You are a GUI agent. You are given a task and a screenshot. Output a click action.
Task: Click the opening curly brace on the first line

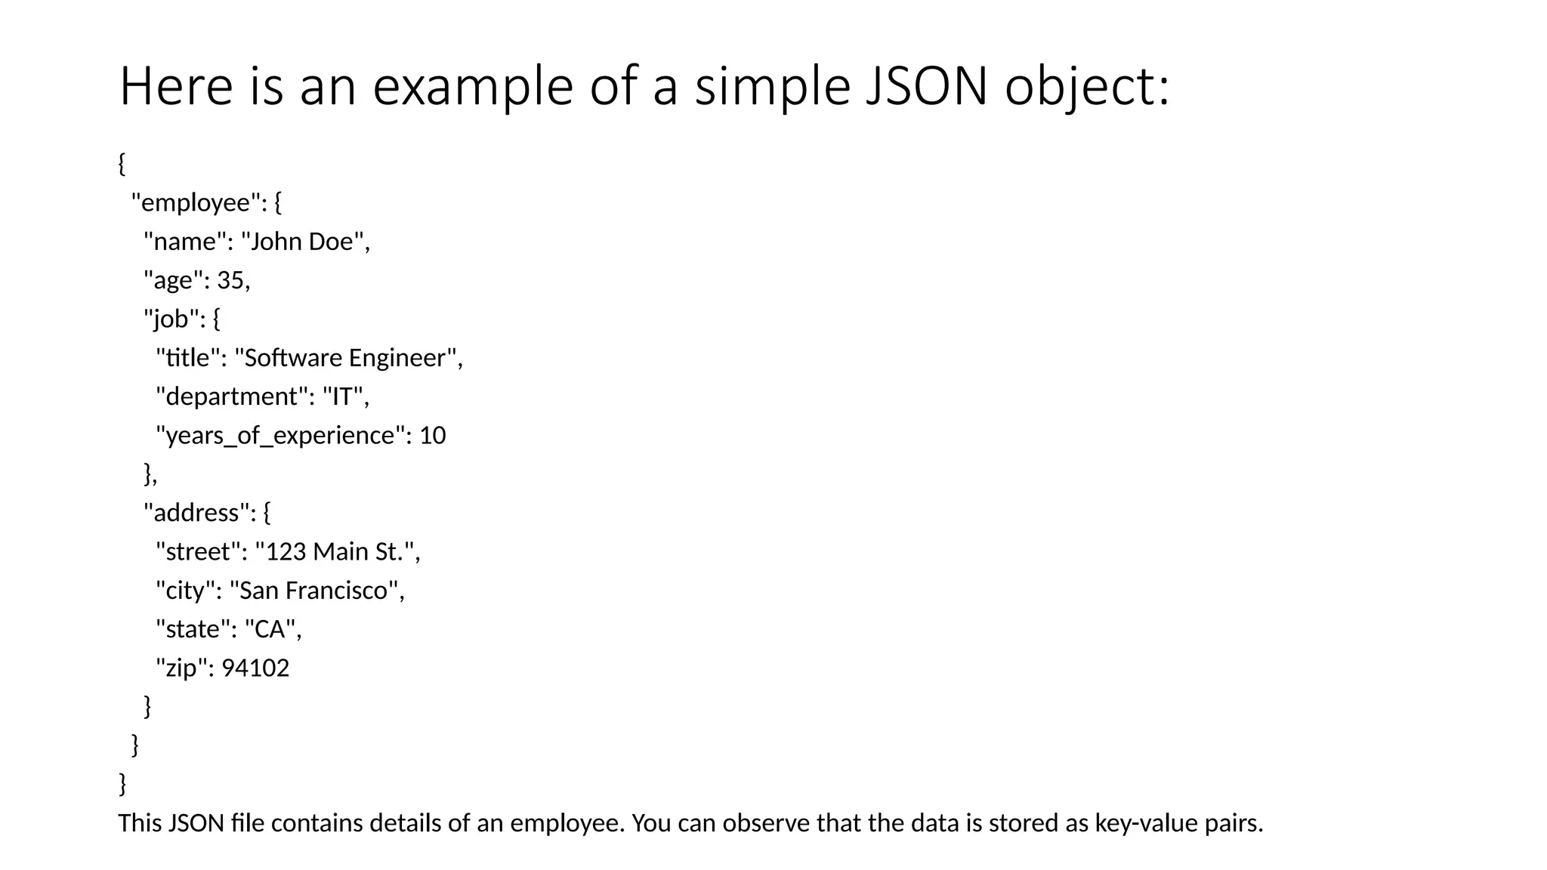(122, 163)
